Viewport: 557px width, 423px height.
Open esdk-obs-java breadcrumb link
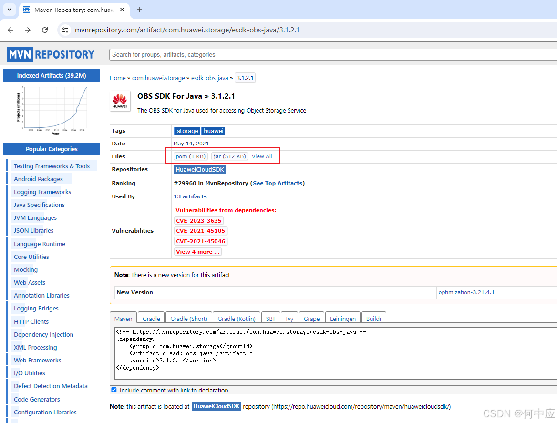209,78
